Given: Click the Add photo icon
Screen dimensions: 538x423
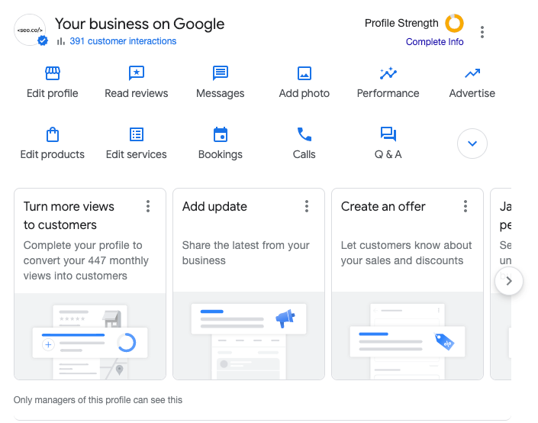Looking at the screenshot, I should point(304,74).
